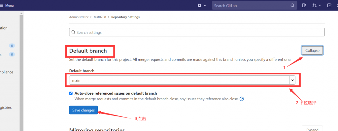Open the merge requests icon
This screenshot has height=131, width=338.
point(315,5)
